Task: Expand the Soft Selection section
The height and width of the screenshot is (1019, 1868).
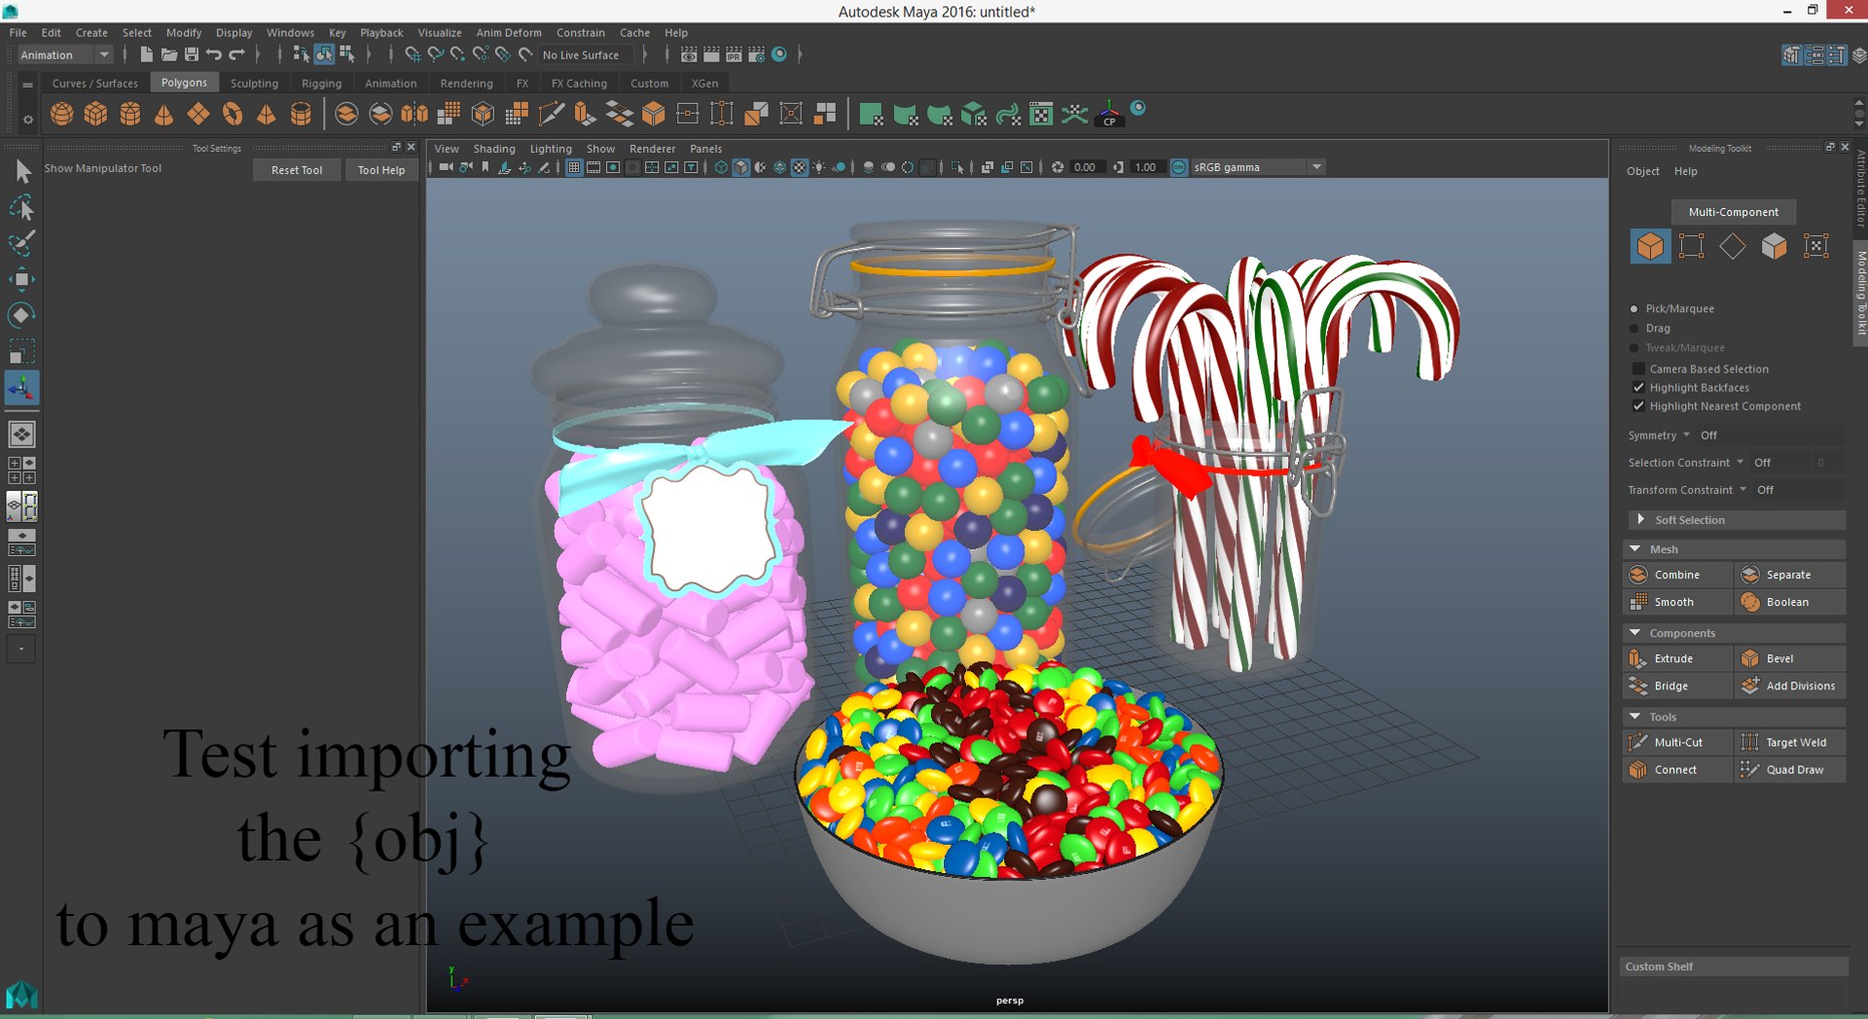Action: point(1735,520)
